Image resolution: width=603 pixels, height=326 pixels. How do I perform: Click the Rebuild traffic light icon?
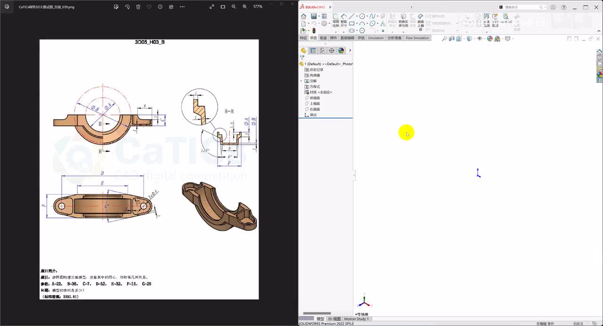click(x=314, y=31)
